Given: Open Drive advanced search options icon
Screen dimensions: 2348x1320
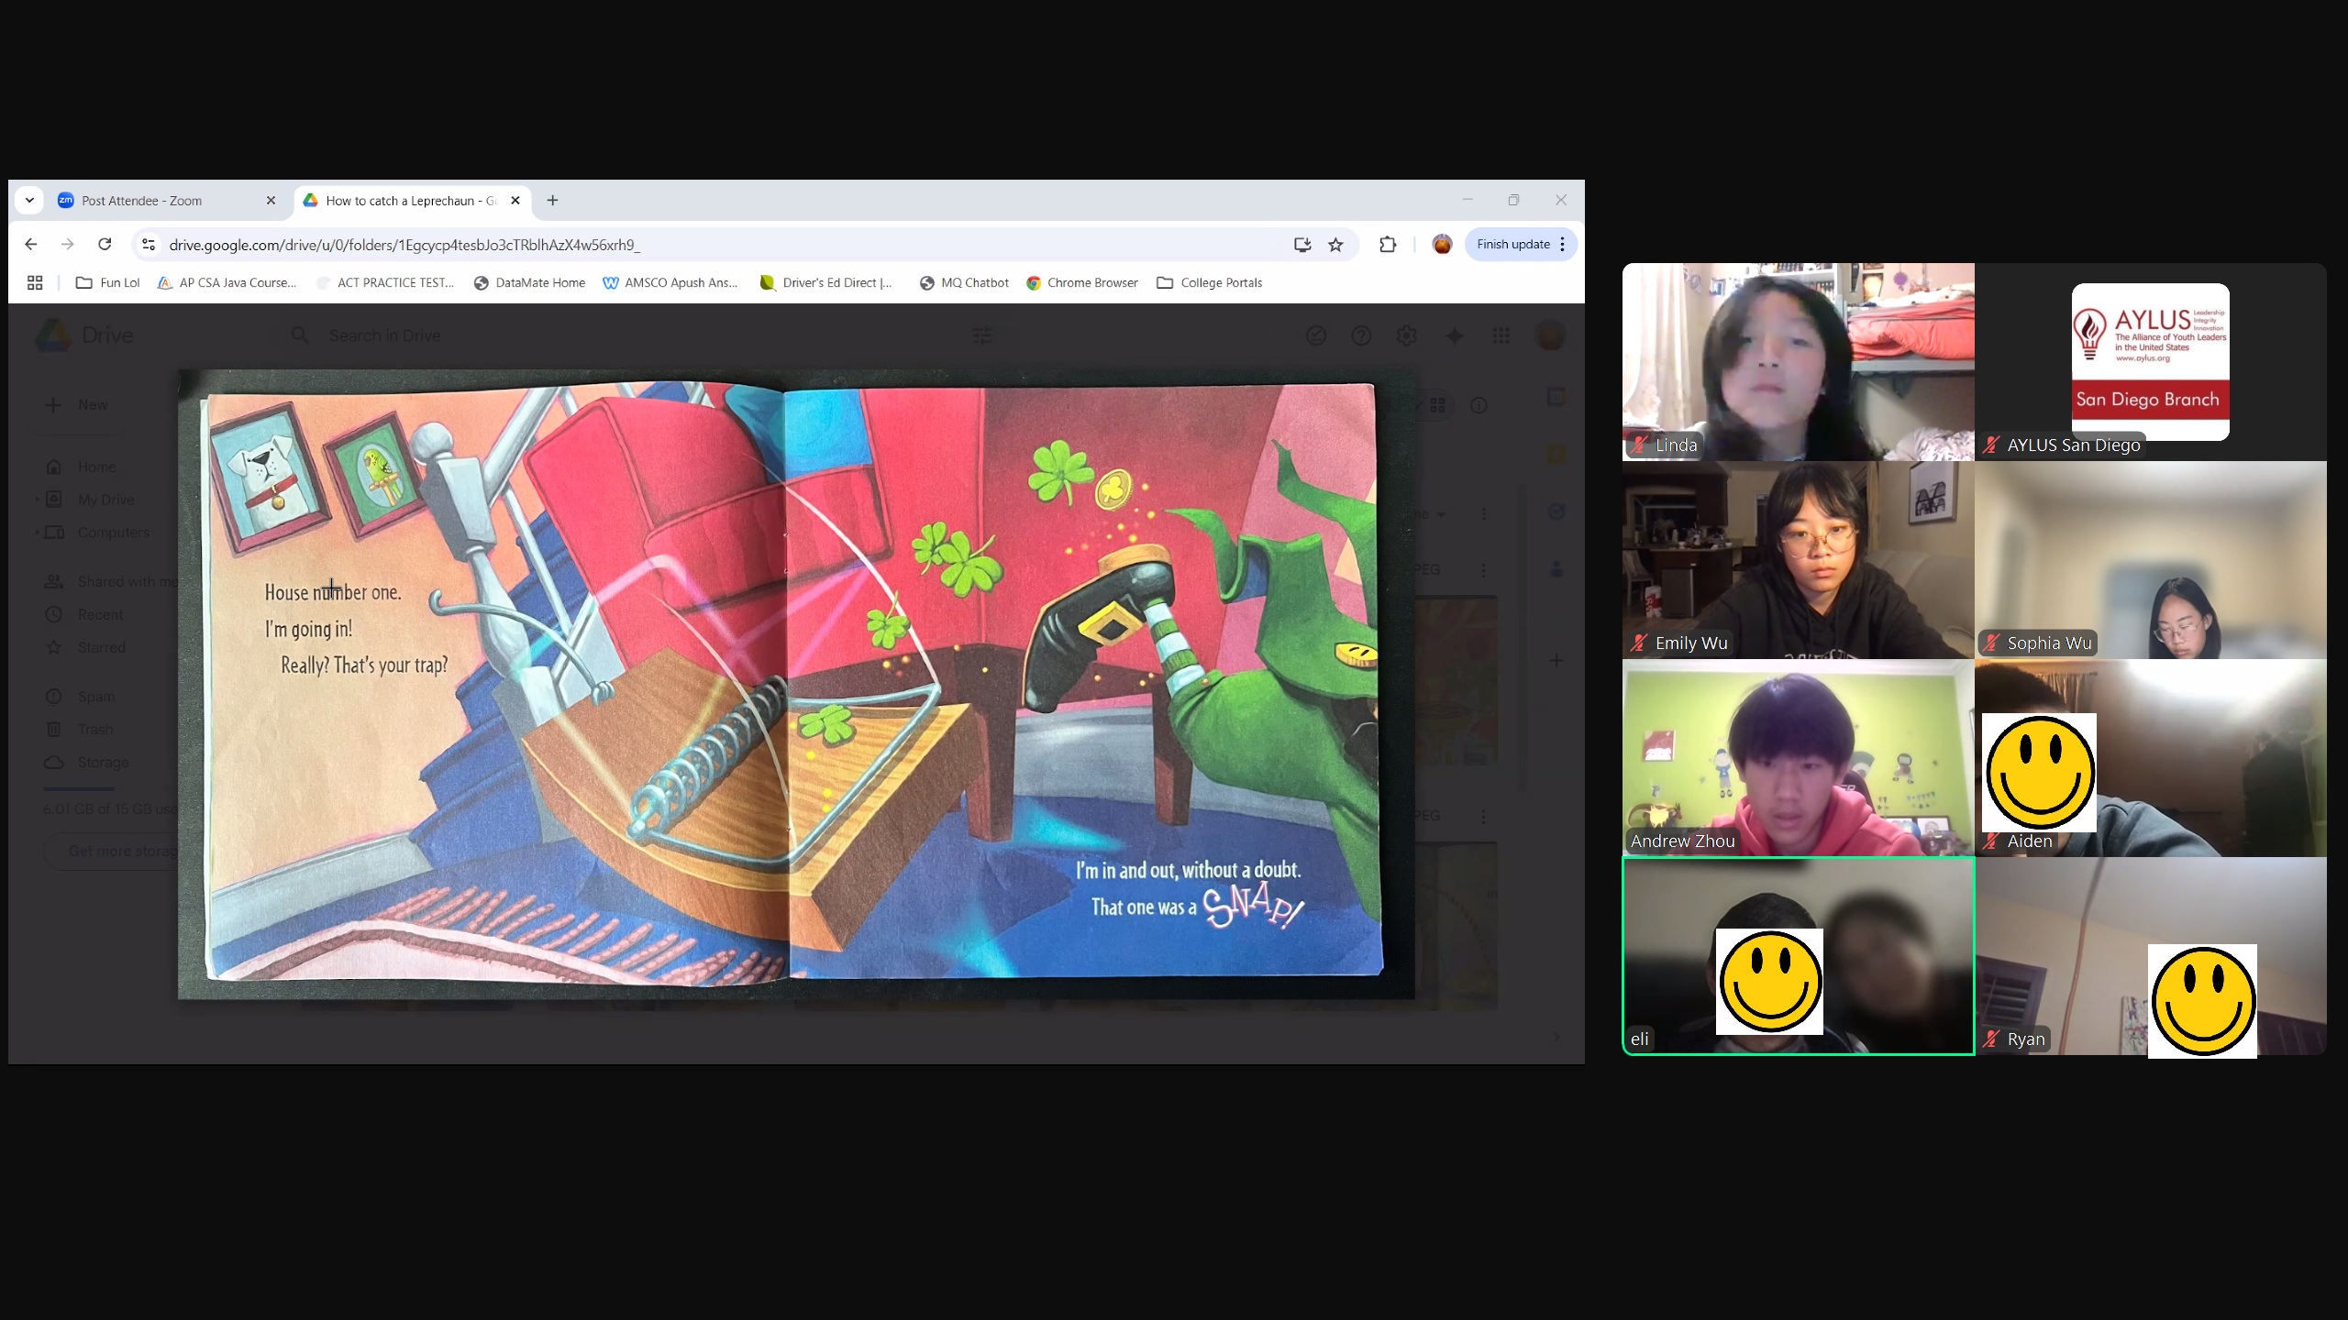Looking at the screenshot, I should point(982,336).
